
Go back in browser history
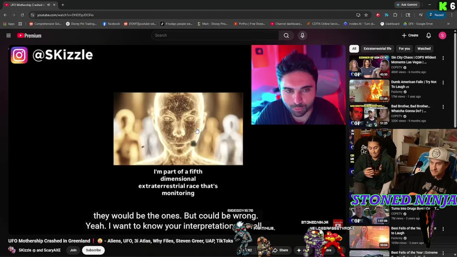coord(5,15)
